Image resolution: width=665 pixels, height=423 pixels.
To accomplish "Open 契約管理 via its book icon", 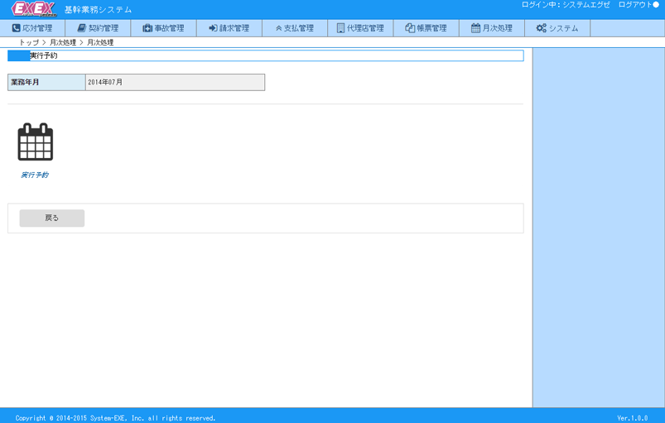I will pos(82,28).
